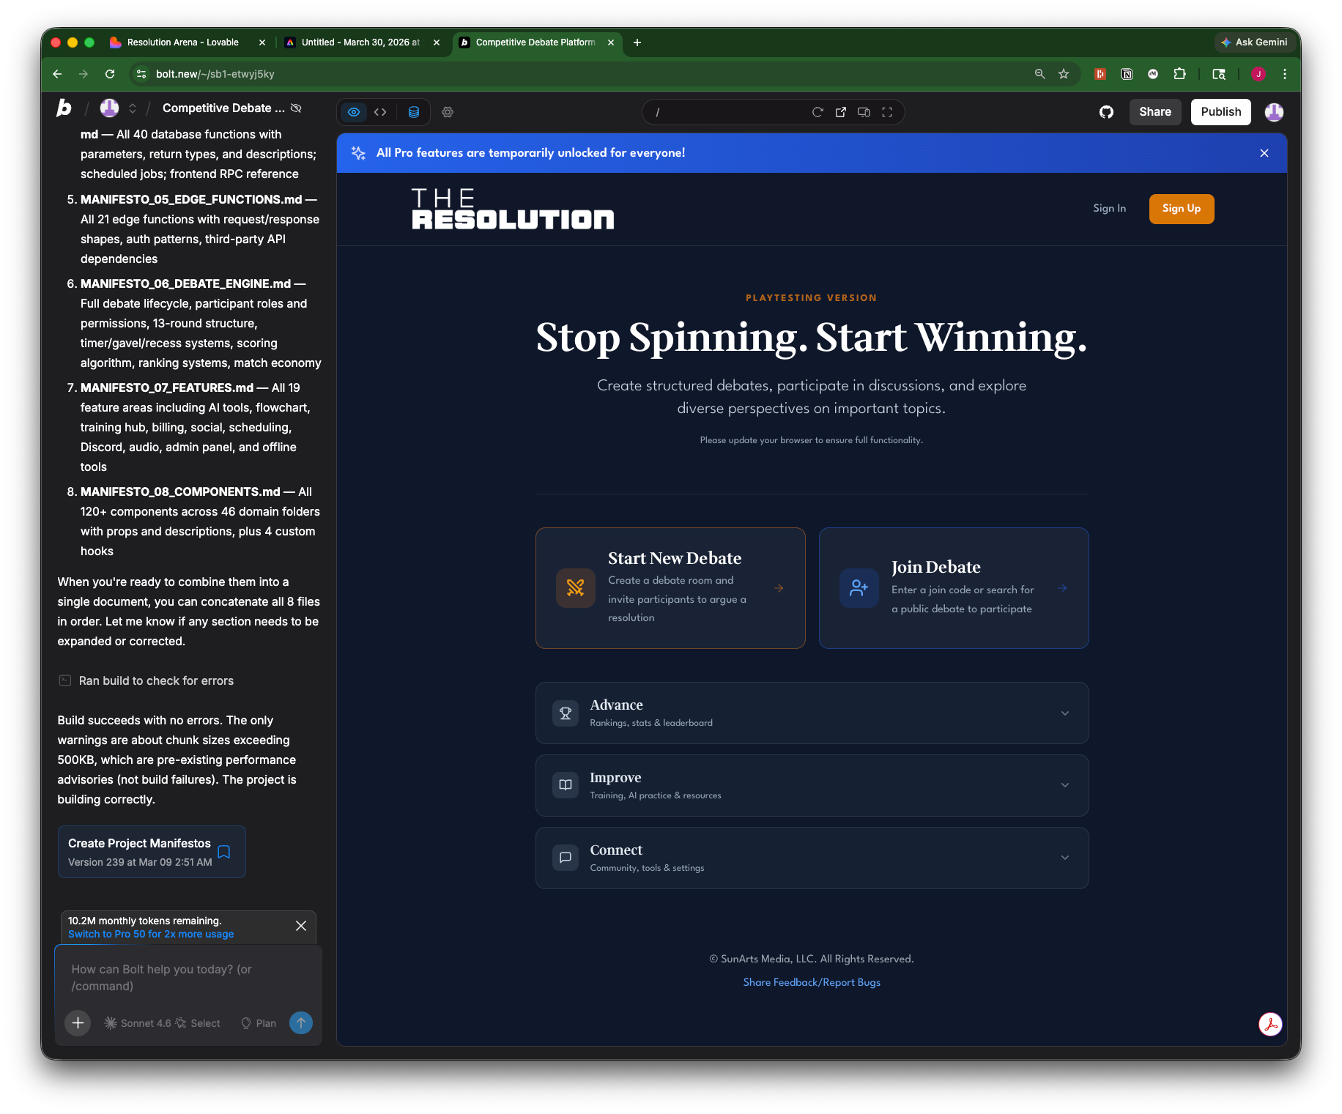Open the database panel icon
This screenshot has height=1114, width=1342.
pyautogui.click(x=414, y=112)
